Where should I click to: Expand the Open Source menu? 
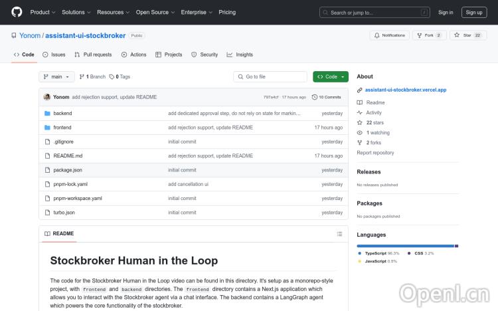tap(155, 12)
